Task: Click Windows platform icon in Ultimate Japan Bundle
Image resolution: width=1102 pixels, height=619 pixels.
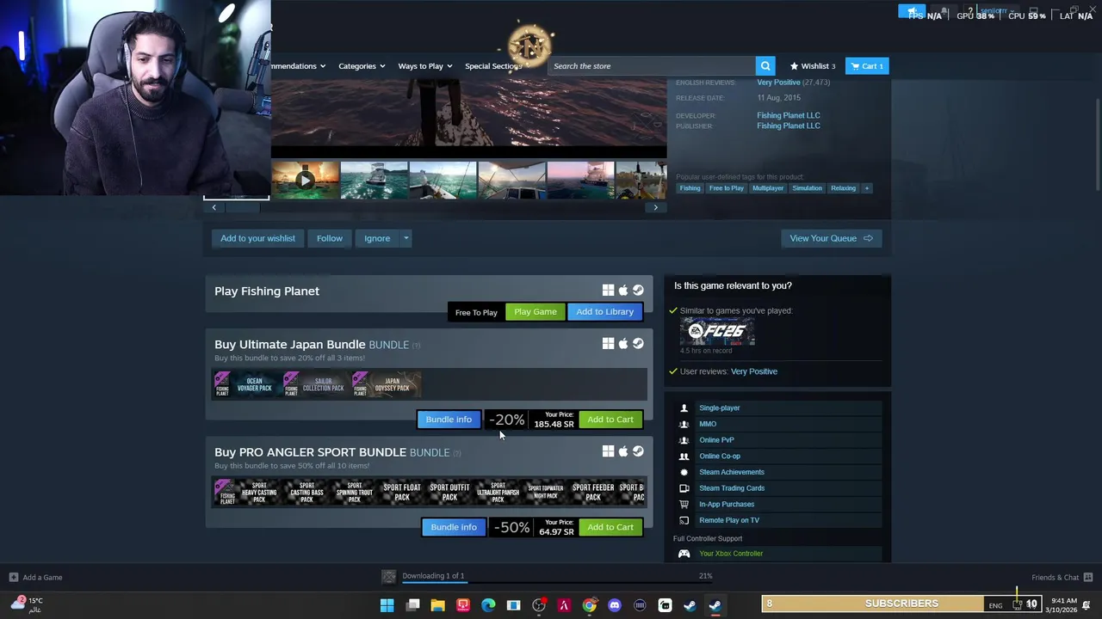Action: coord(608,344)
